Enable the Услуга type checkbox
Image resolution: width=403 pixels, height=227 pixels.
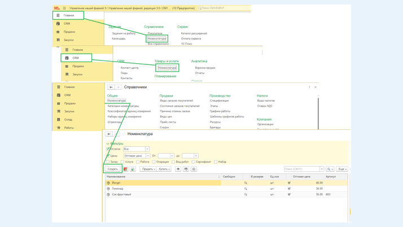[x=122, y=162]
